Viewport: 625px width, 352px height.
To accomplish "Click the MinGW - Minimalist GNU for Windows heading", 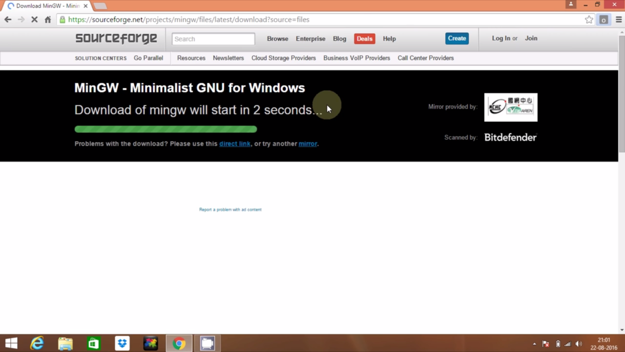I will pos(190,88).
